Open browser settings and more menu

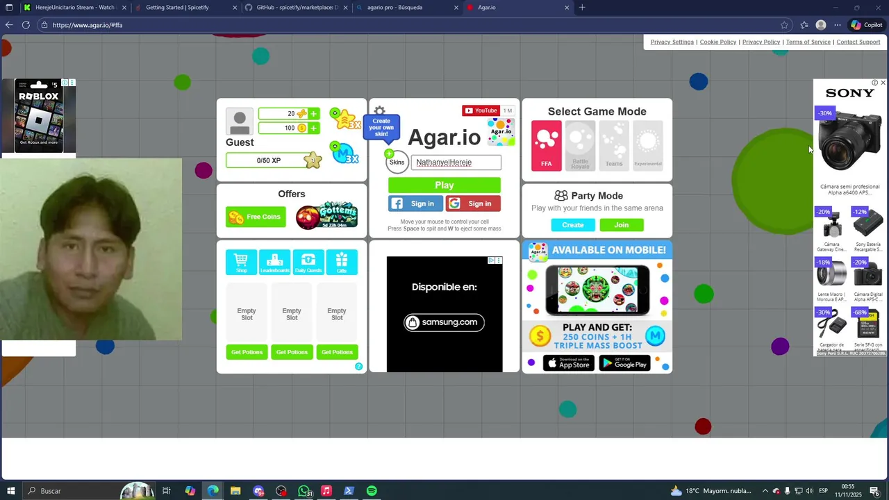pos(838,25)
